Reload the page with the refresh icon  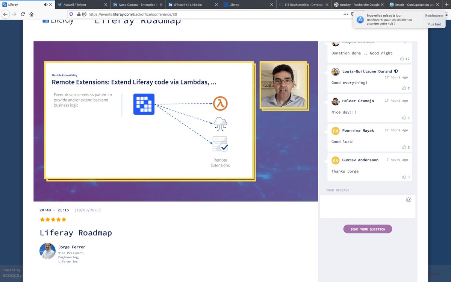tap(23, 14)
